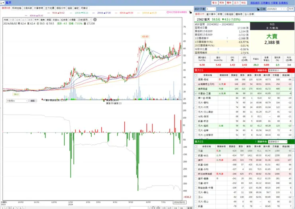Set chart range with 1年 button

pyautogui.click(x=175, y=208)
